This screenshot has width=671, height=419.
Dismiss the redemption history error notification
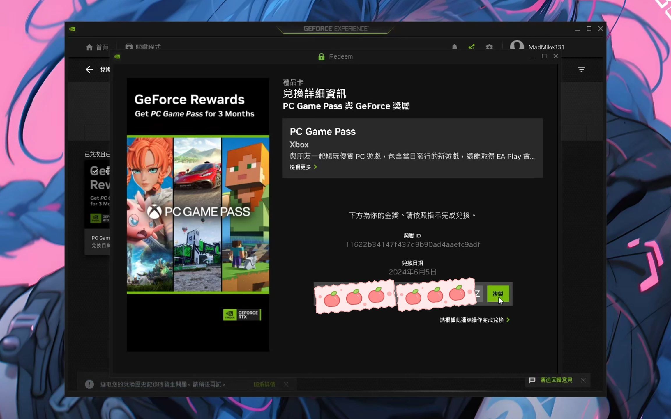[x=286, y=384]
